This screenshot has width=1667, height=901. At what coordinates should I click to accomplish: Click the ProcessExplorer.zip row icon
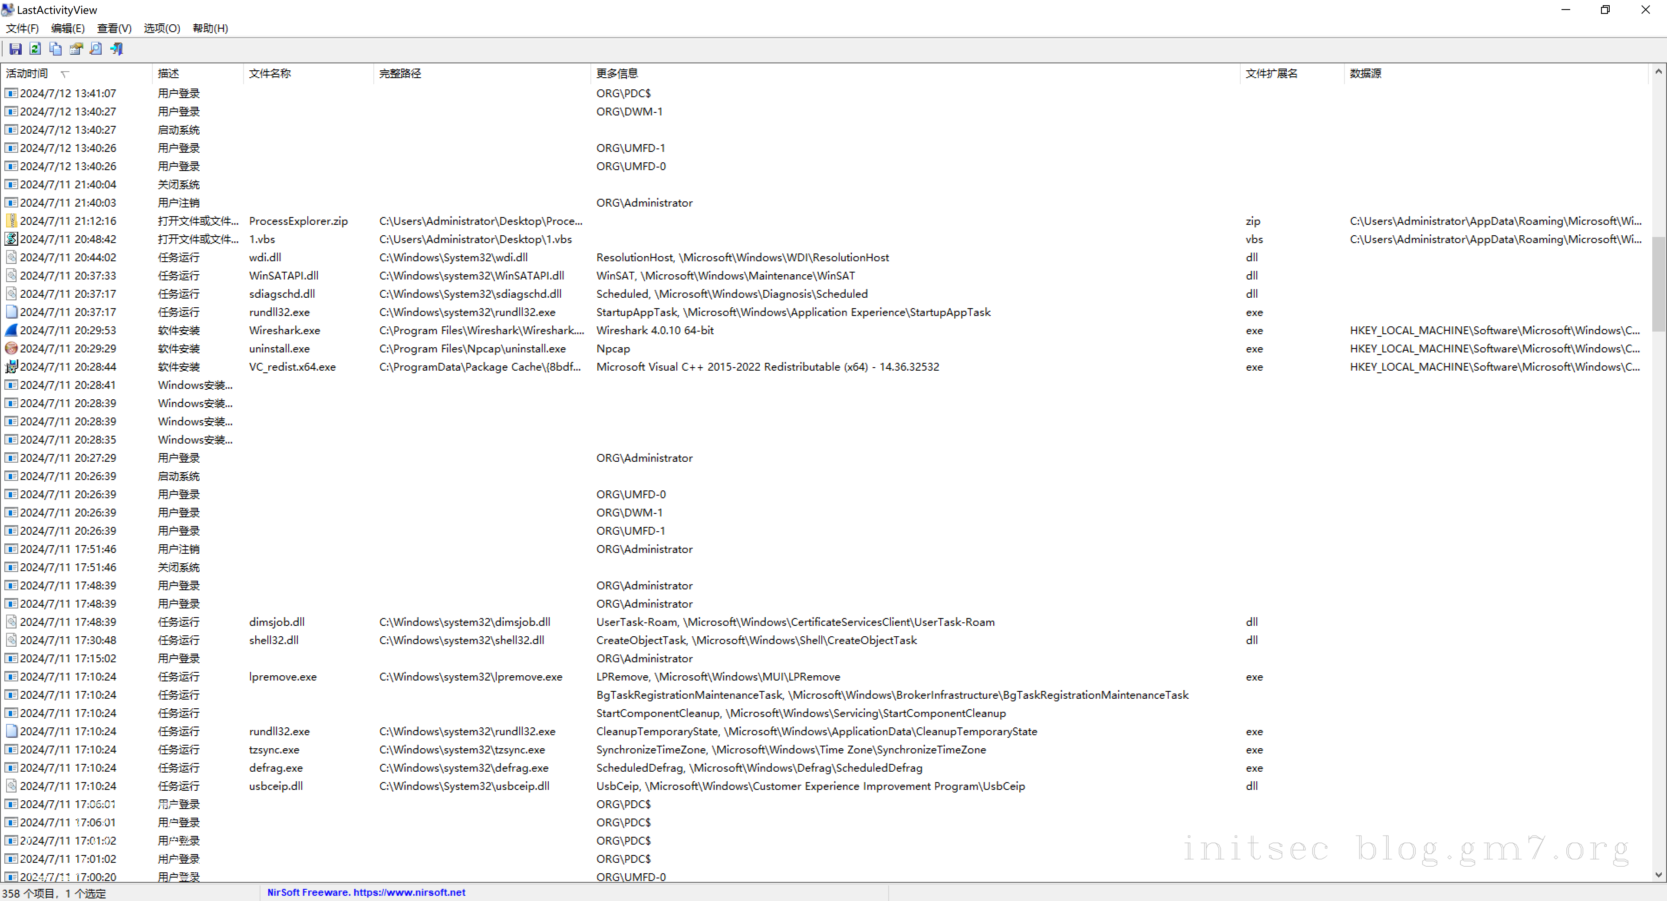[11, 220]
